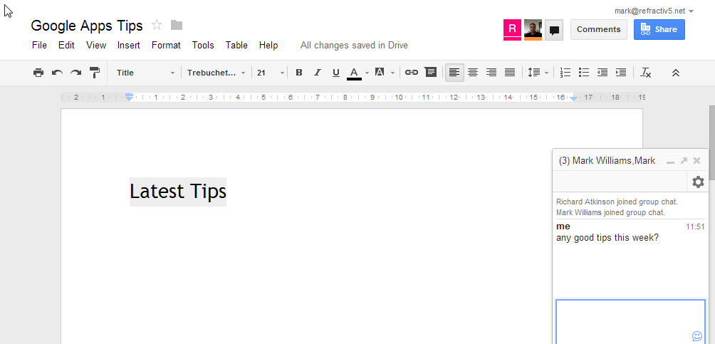This screenshot has height=344, width=715.
Task: Click the blue Share button
Action: coord(659,29)
